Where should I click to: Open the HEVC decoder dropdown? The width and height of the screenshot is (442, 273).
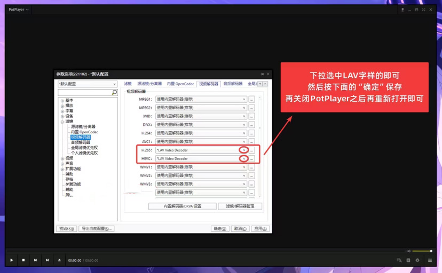pos(244,159)
